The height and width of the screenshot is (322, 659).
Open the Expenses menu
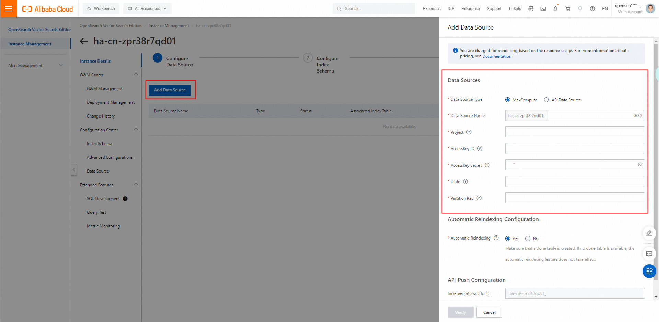(431, 9)
